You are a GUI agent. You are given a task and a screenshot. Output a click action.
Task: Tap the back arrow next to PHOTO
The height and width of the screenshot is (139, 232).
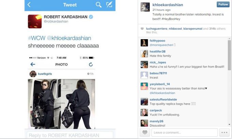coord(33,64)
